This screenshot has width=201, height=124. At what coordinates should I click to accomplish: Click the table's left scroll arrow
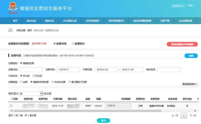tap(12, 111)
